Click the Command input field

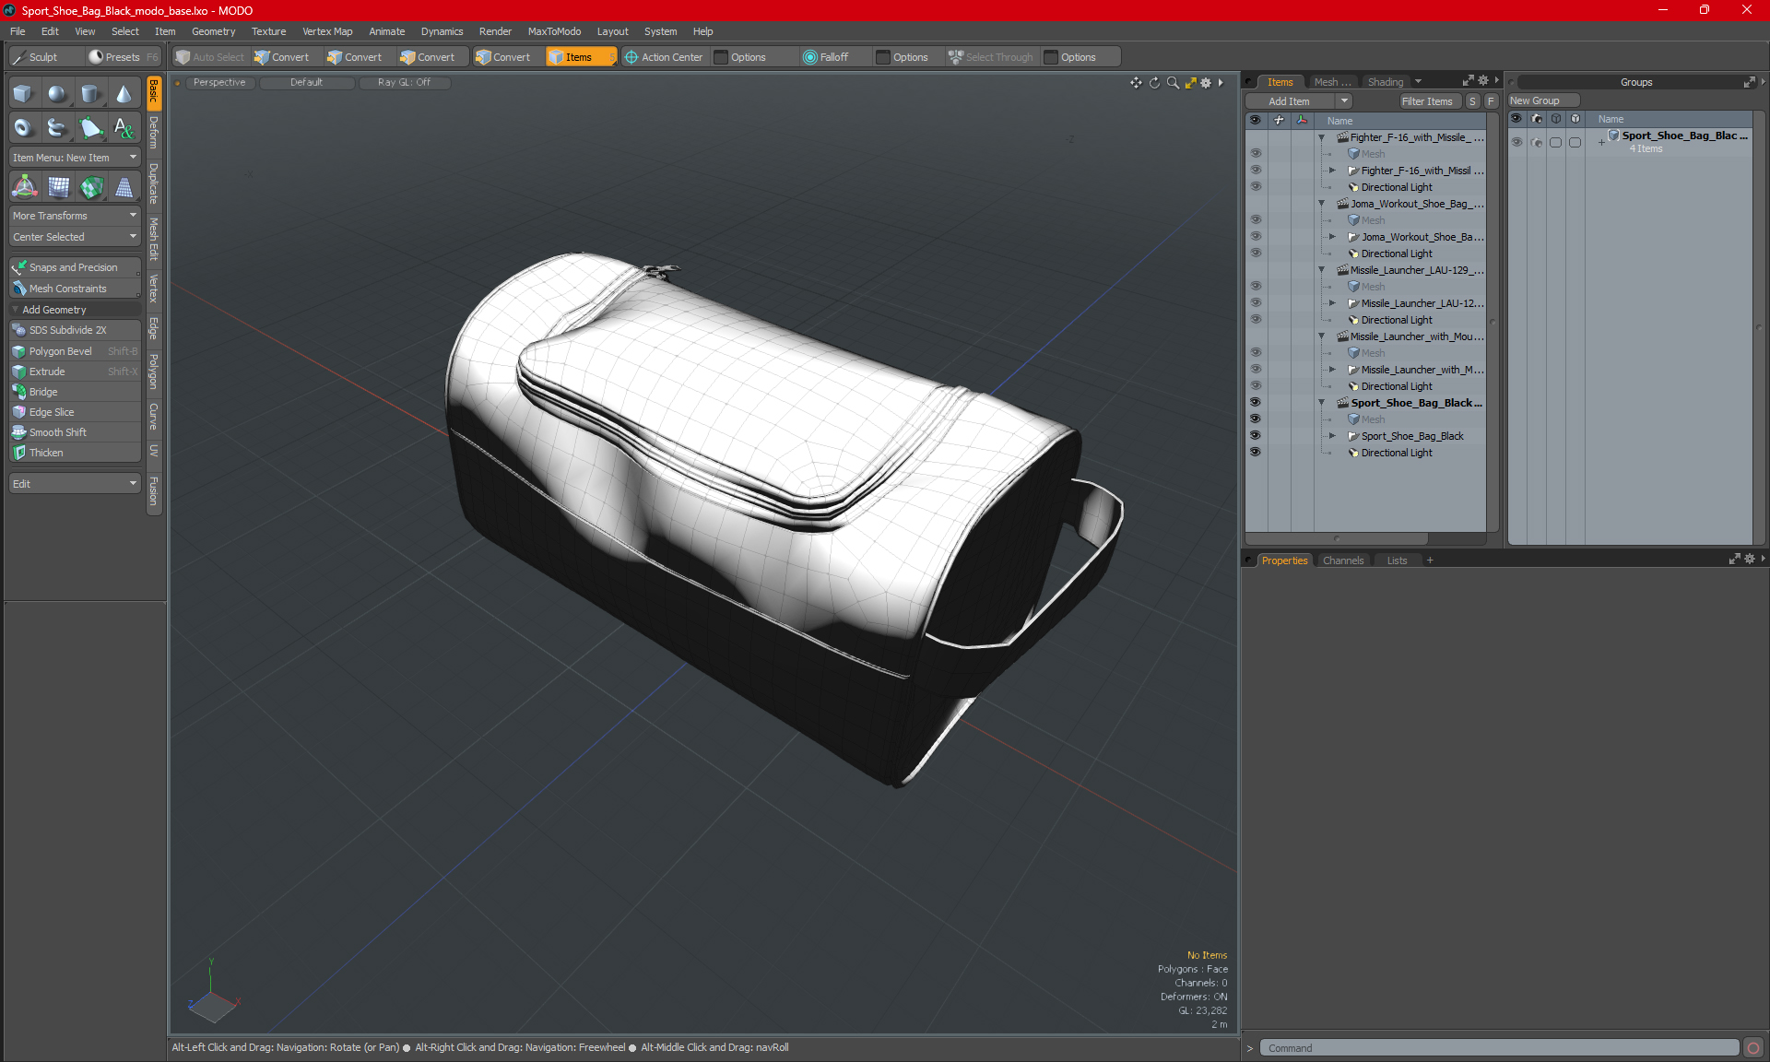tap(1499, 1048)
